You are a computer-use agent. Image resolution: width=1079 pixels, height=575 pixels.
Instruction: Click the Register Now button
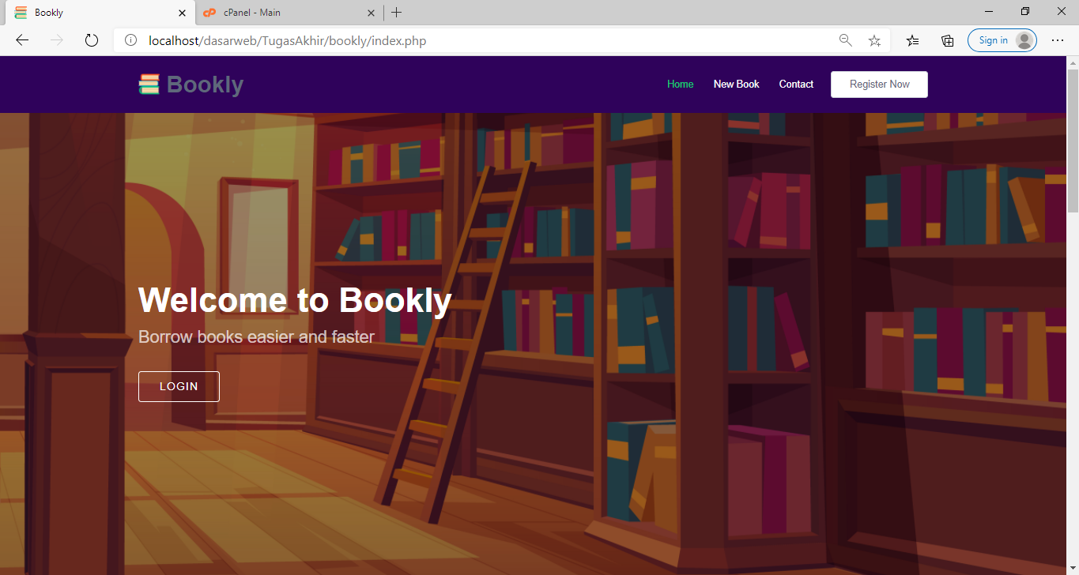(878, 84)
